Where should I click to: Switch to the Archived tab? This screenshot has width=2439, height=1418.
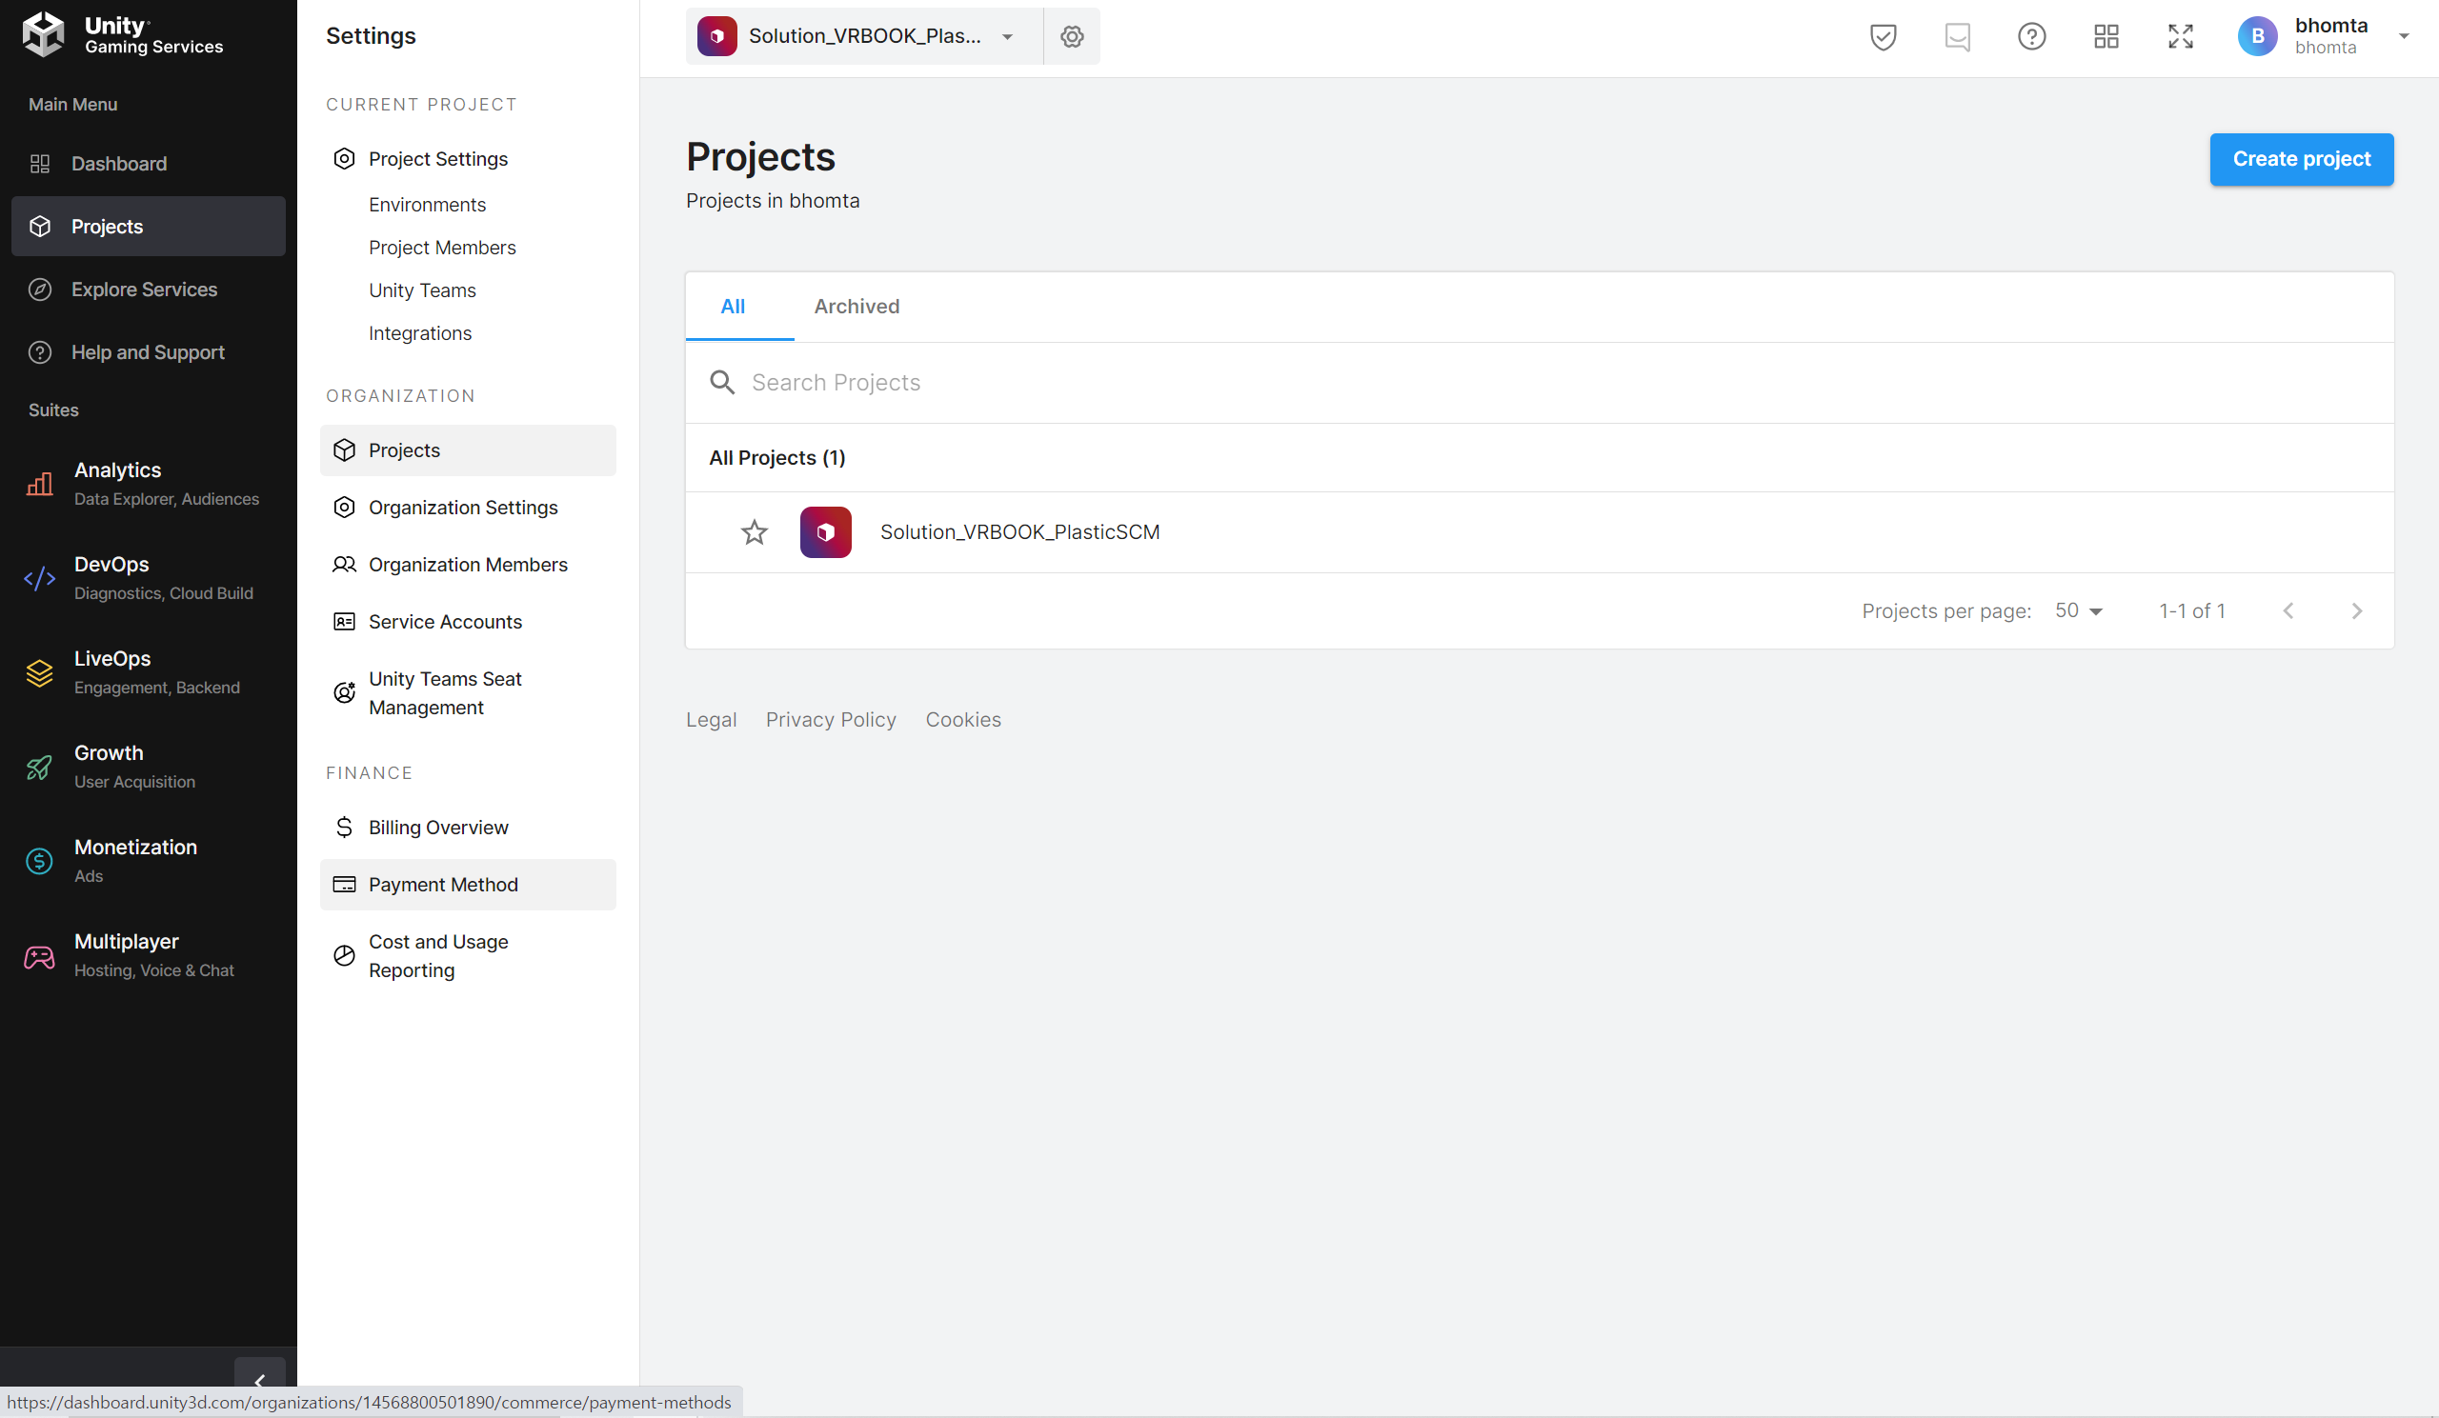point(857,307)
